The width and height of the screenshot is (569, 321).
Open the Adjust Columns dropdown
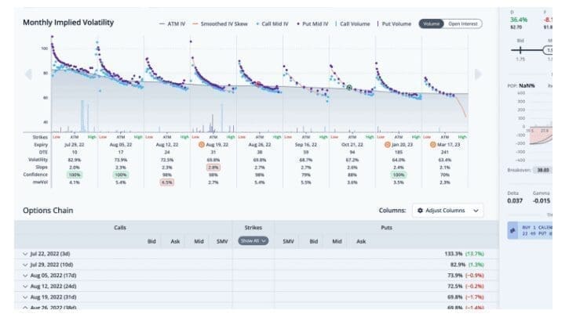click(447, 211)
